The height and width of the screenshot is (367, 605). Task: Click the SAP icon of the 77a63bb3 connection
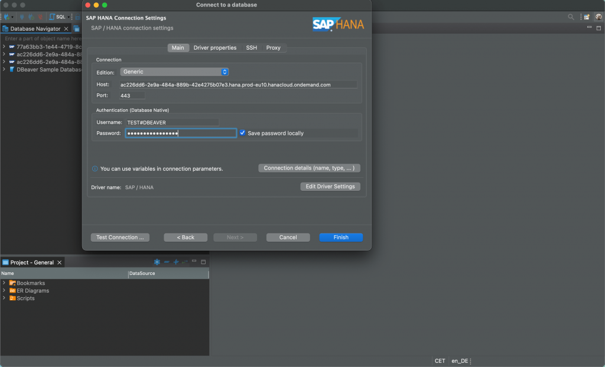12,47
